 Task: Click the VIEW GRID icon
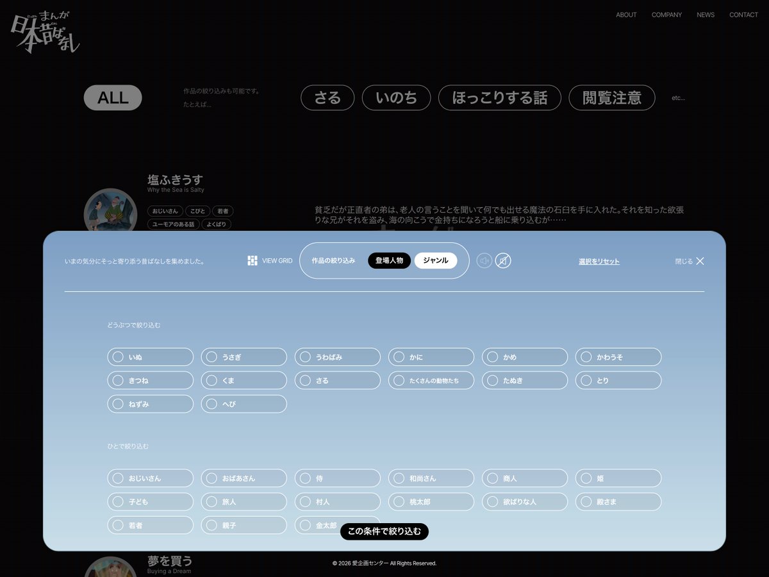point(251,260)
